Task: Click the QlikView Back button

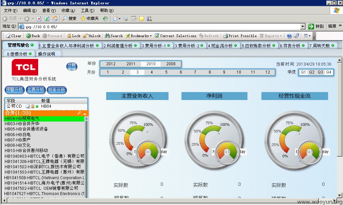Action: (x=33, y=36)
